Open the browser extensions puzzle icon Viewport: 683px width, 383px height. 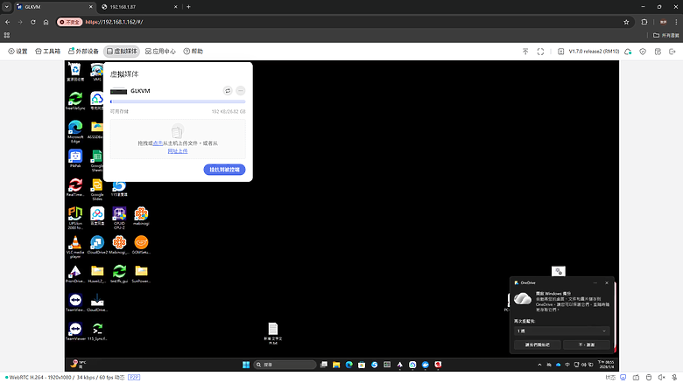[644, 22]
